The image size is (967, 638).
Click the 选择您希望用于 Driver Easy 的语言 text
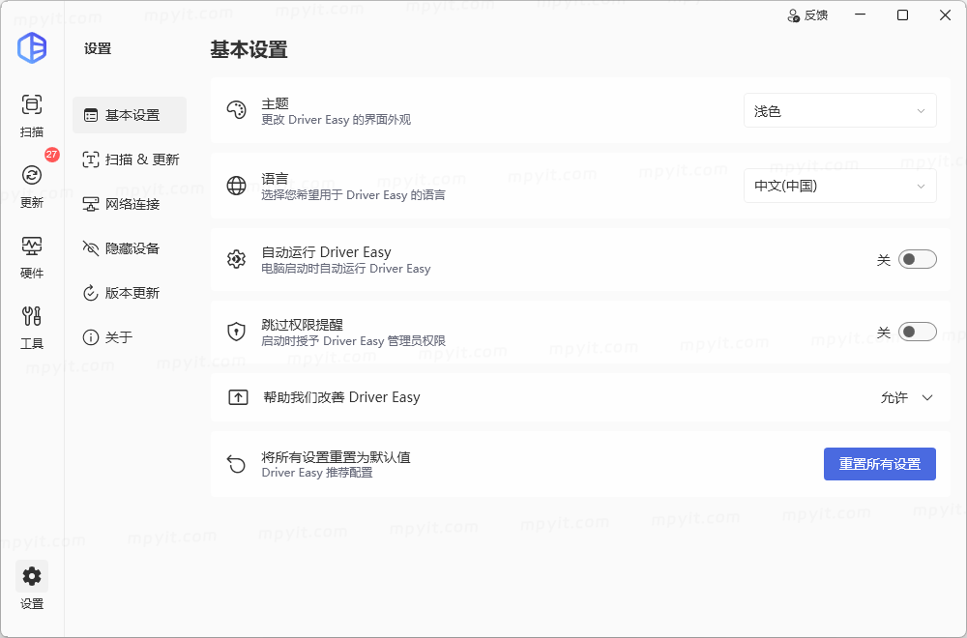tap(353, 195)
